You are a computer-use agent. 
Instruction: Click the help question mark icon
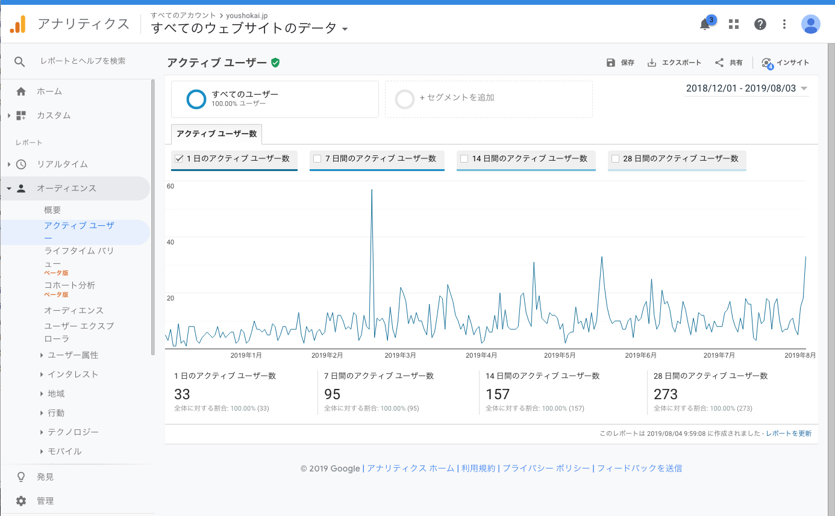tap(760, 24)
